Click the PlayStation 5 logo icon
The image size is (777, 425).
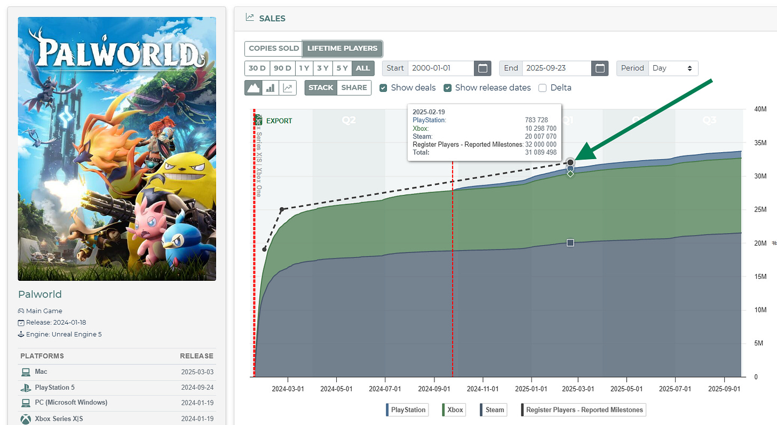click(25, 388)
